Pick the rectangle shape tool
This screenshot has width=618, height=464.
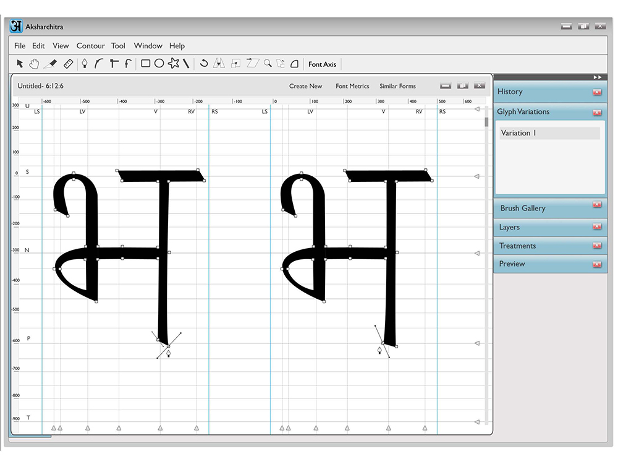[145, 64]
